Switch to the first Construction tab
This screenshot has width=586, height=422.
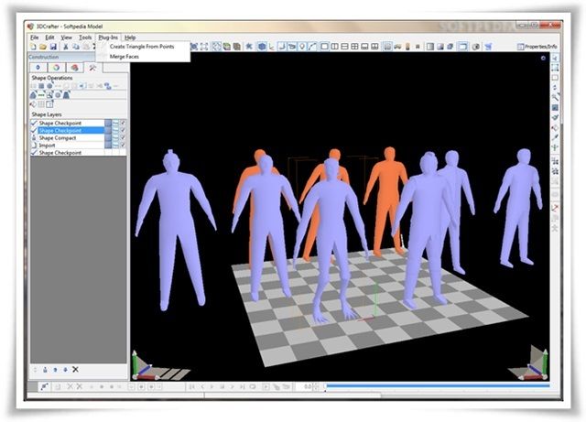point(38,67)
